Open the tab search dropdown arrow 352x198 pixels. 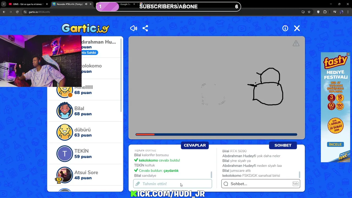(3, 4)
